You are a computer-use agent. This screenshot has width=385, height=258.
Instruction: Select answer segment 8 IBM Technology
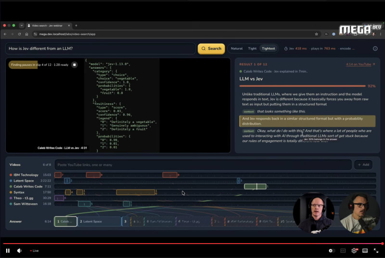(240, 221)
